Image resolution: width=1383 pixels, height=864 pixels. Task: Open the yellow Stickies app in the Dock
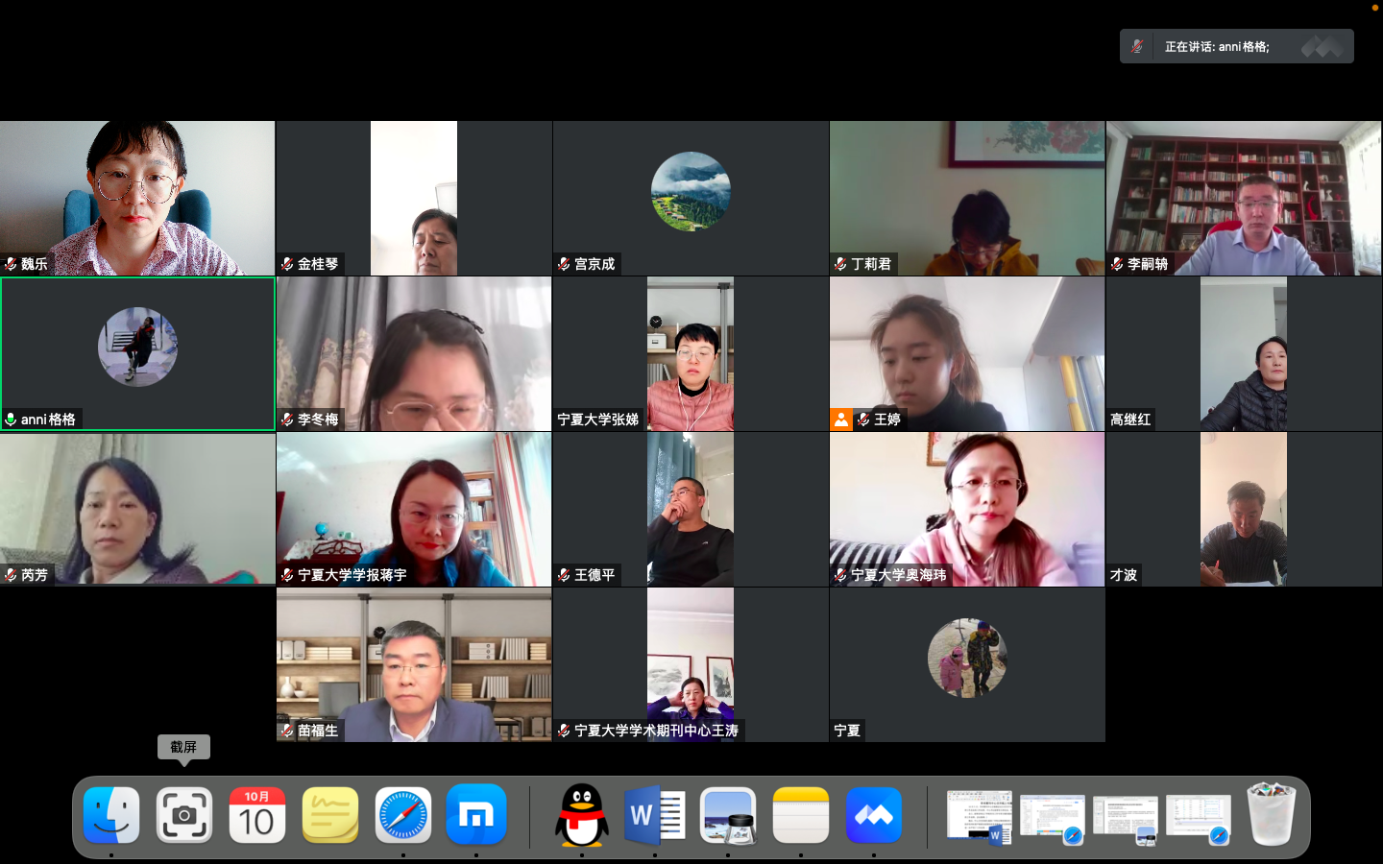[x=329, y=816]
